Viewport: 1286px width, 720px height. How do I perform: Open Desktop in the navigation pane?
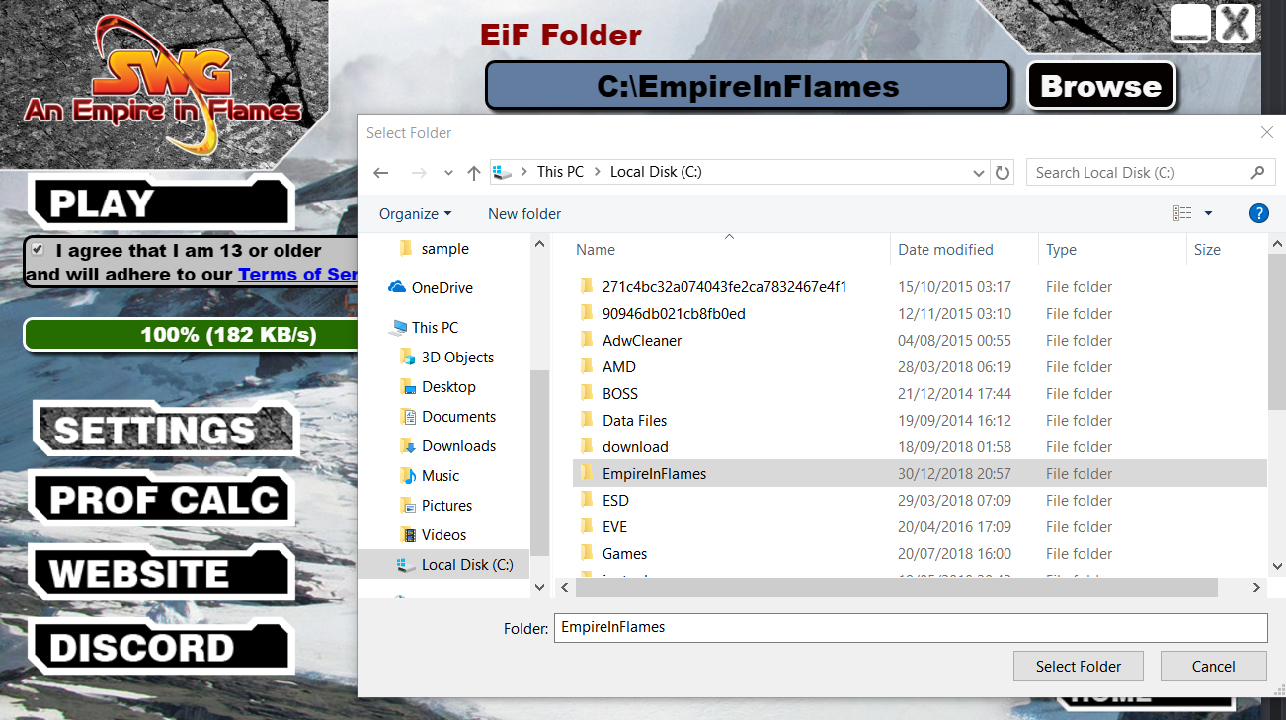pos(438,387)
